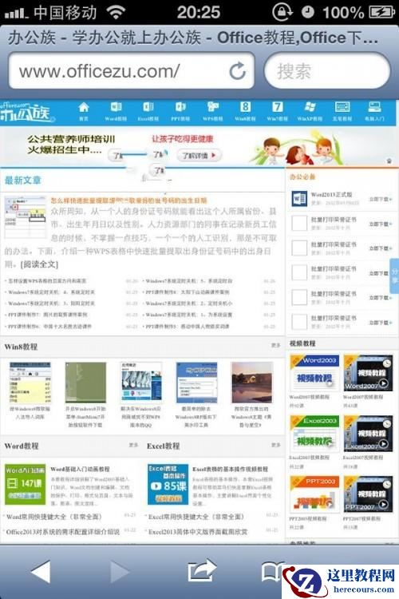Click 更多 beside the Excel教程 heading
This screenshot has width=399, height=599.
(x=275, y=445)
